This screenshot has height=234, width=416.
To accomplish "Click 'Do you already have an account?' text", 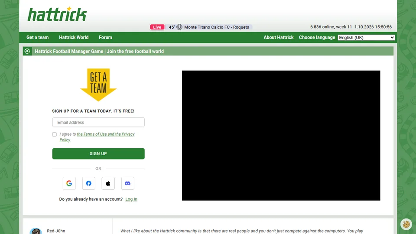I will 91,199.
